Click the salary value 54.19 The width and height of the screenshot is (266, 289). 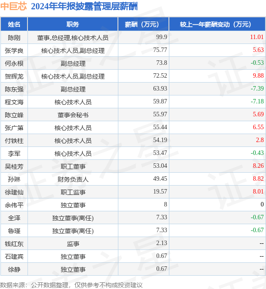point(160,140)
